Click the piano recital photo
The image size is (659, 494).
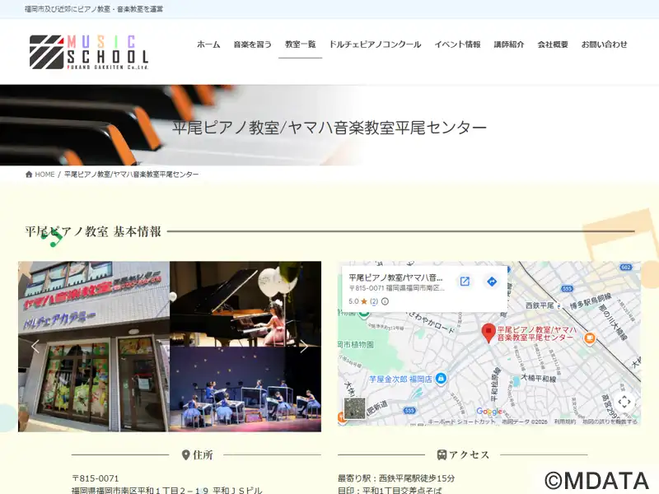(x=245, y=304)
